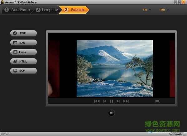Switch to the Template step

pos(47,10)
